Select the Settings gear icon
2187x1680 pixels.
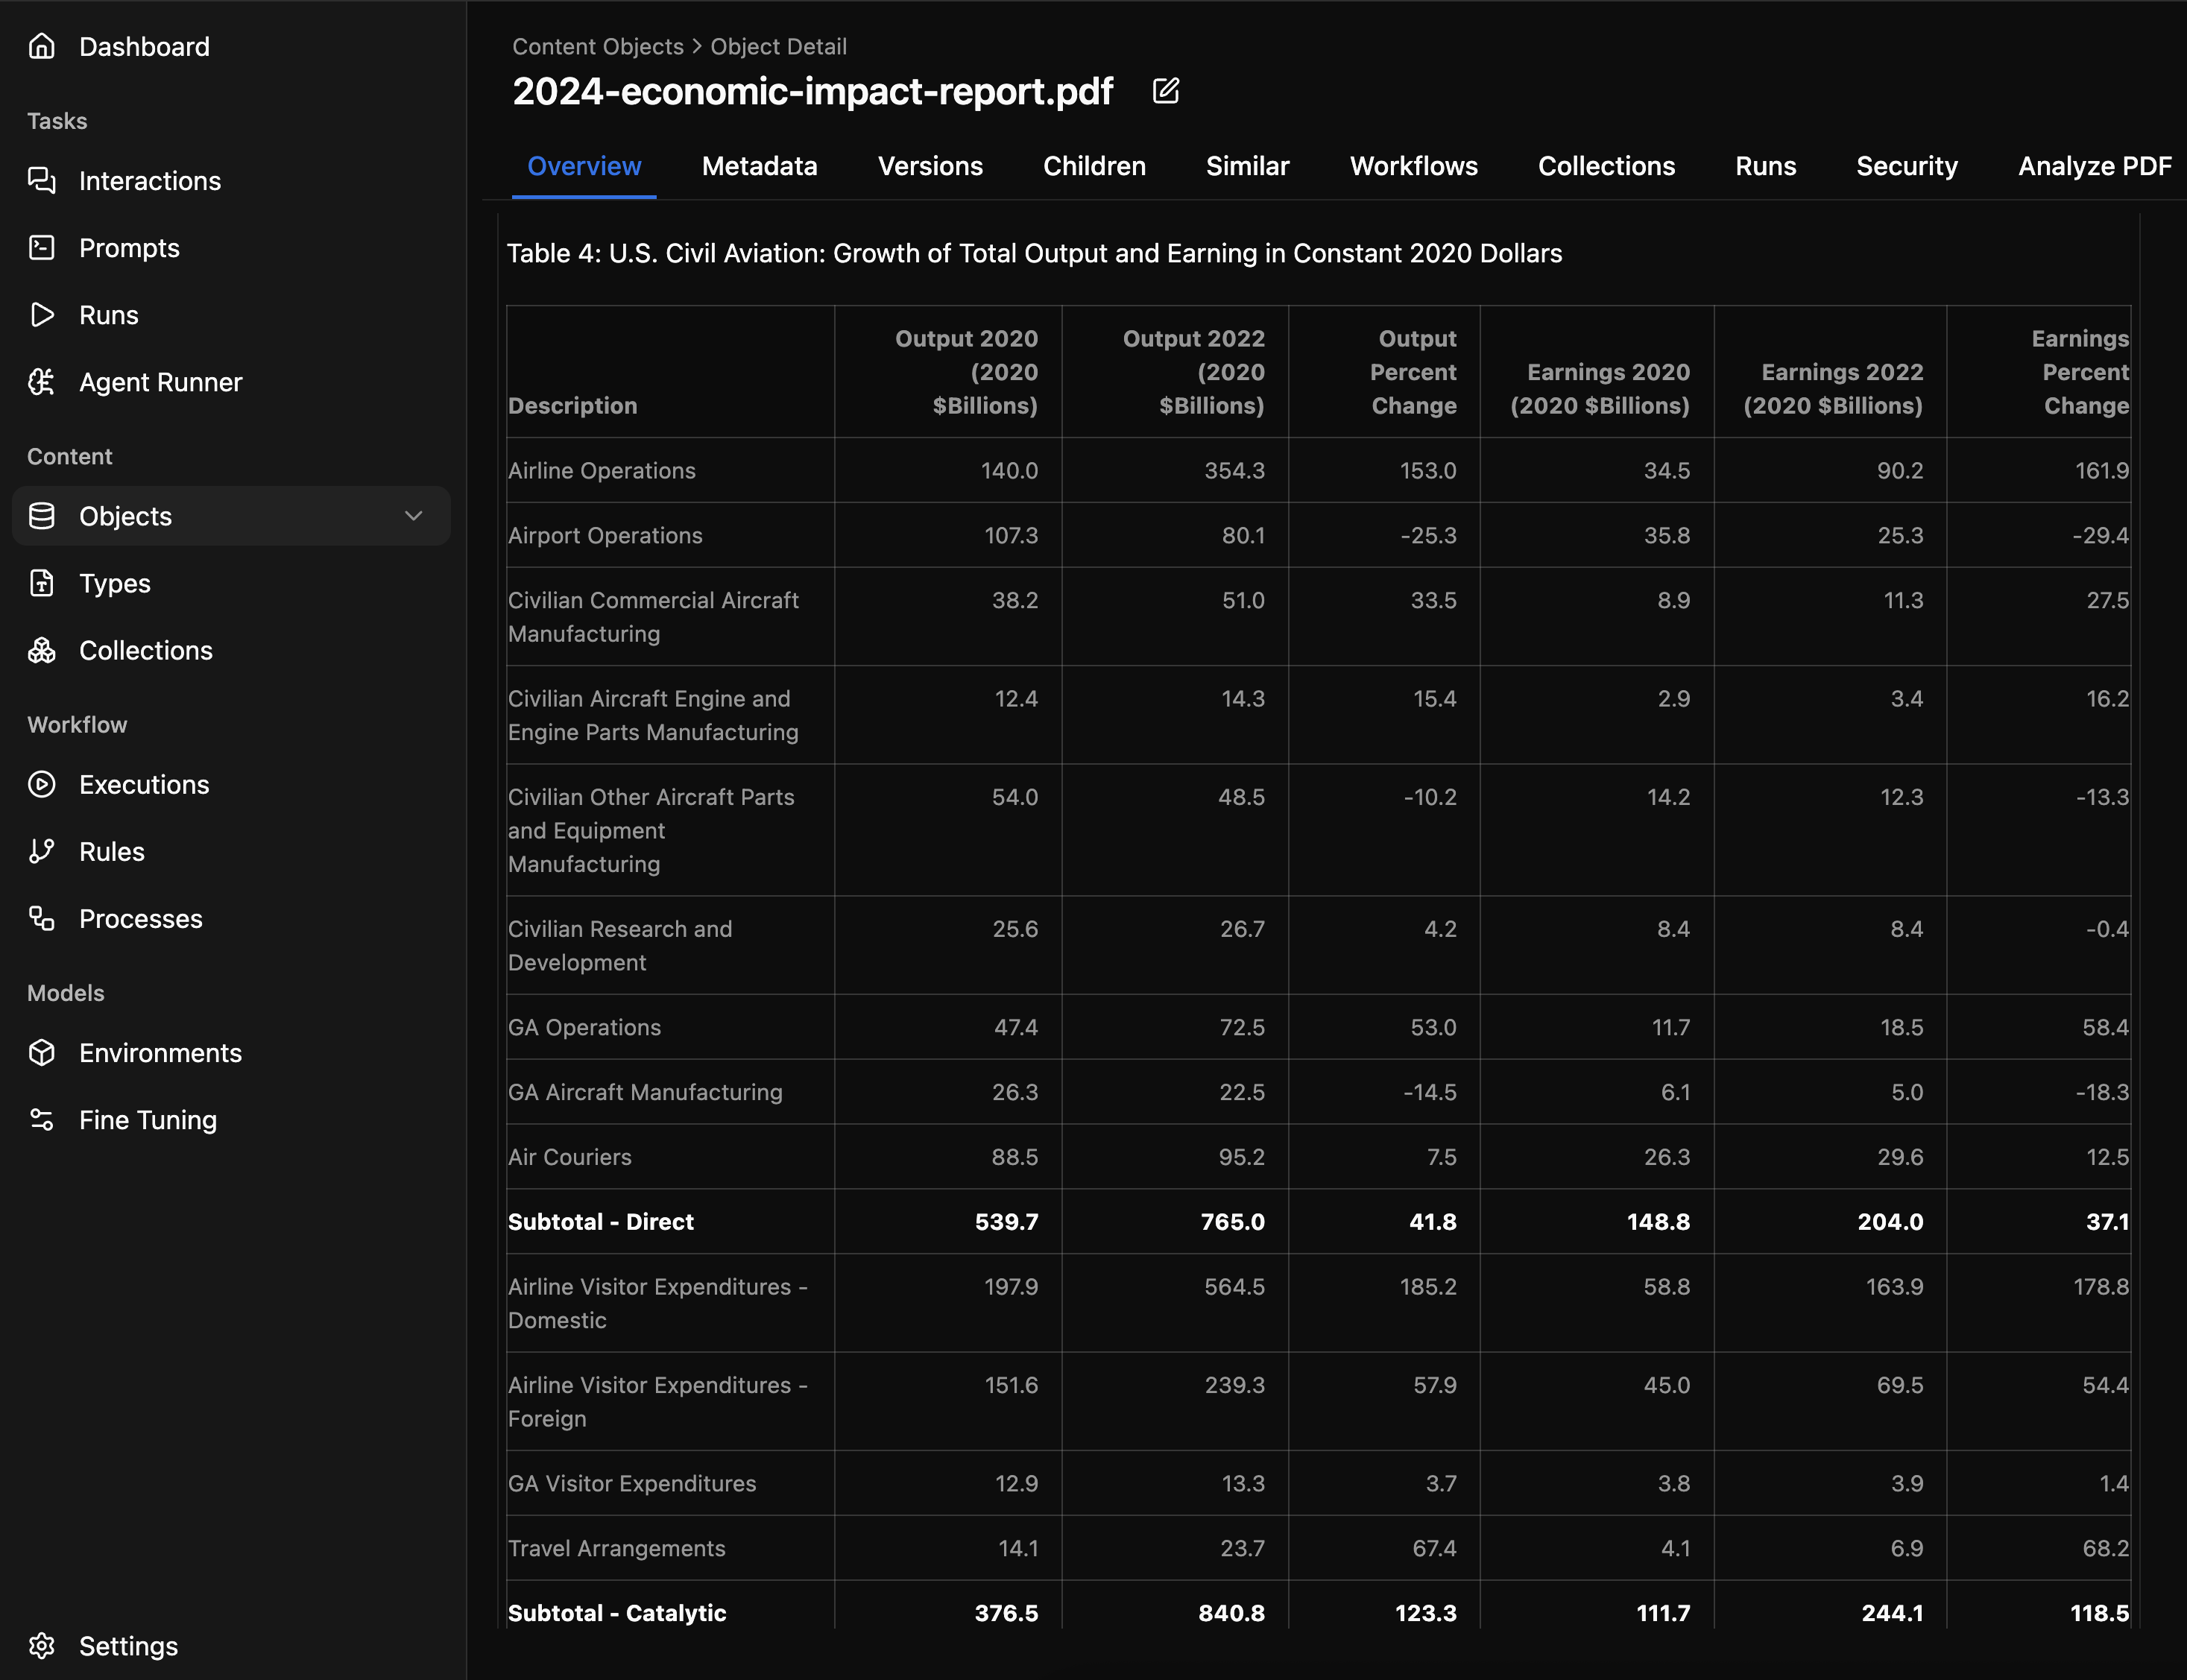pos(42,1645)
